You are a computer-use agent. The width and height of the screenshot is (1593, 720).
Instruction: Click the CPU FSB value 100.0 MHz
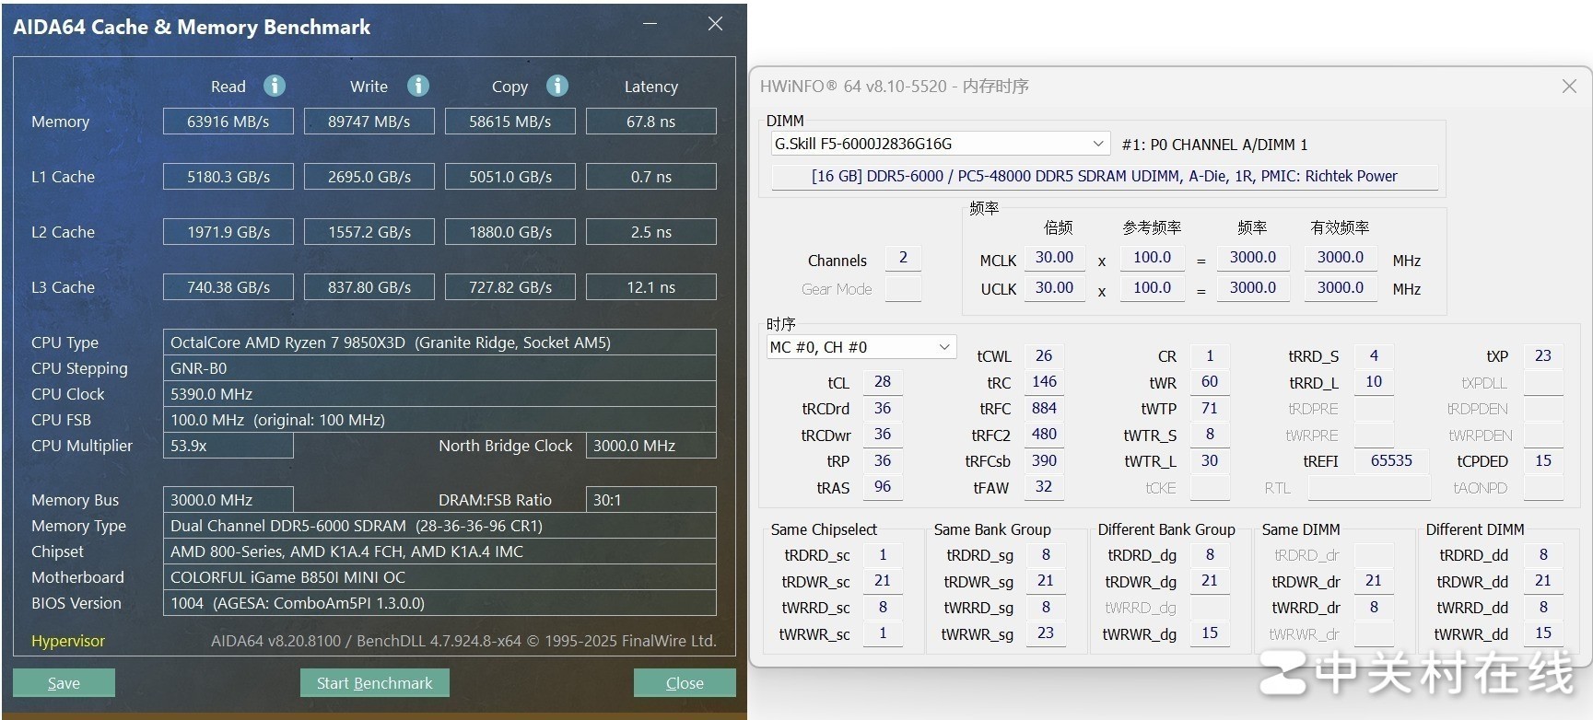pos(439,420)
